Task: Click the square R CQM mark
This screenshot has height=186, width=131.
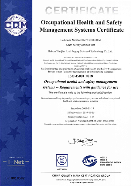Action: (x=62, y=160)
